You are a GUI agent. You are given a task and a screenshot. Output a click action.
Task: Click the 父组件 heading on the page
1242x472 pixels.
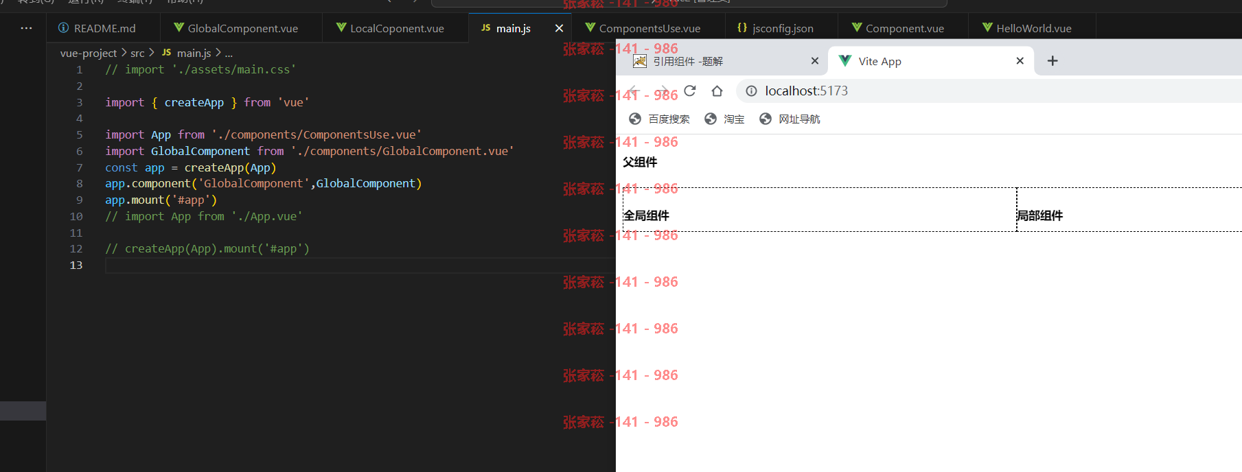pyautogui.click(x=640, y=162)
